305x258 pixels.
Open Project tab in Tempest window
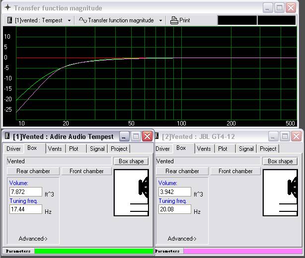pyautogui.click(x=119, y=149)
